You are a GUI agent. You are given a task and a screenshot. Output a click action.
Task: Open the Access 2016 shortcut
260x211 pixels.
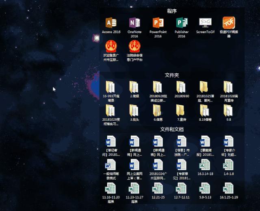pyautogui.click(x=111, y=23)
